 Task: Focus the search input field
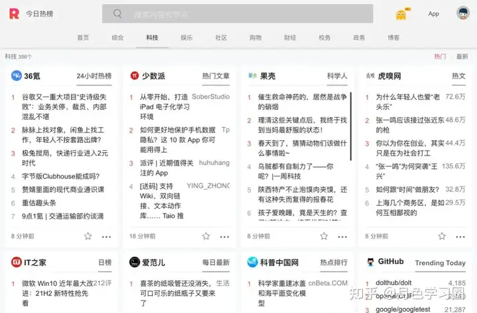pyautogui.click(x=238, y=14)
